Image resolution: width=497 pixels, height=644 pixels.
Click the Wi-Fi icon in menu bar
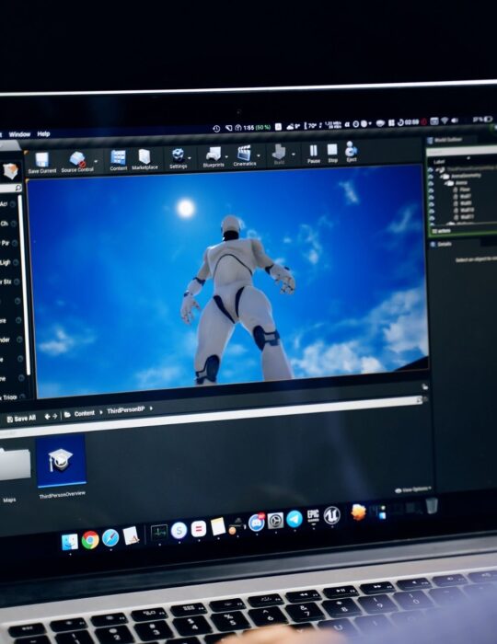[445, 121]
